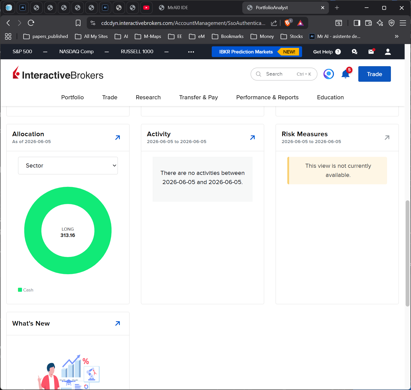Open the Trade menu in navigation bar
This screenshot has height=390, width=411.
(x=110, y=97)
